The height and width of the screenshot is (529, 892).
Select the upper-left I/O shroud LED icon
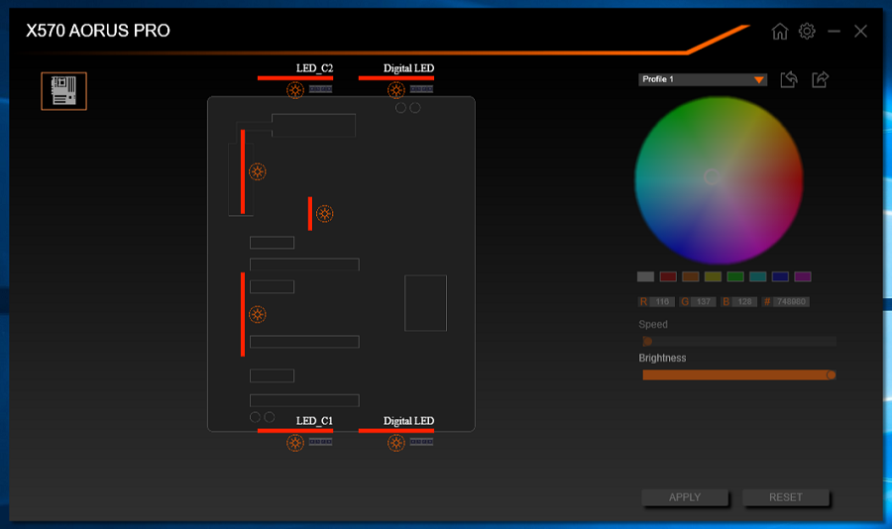(258, 171)
